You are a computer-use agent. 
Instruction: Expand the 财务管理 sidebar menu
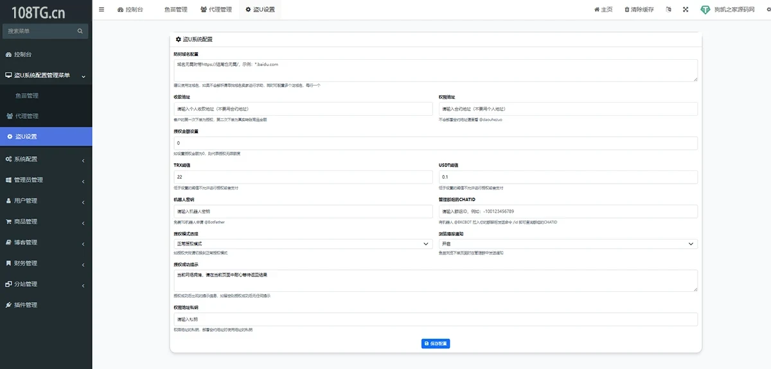[x=45, y=263]
